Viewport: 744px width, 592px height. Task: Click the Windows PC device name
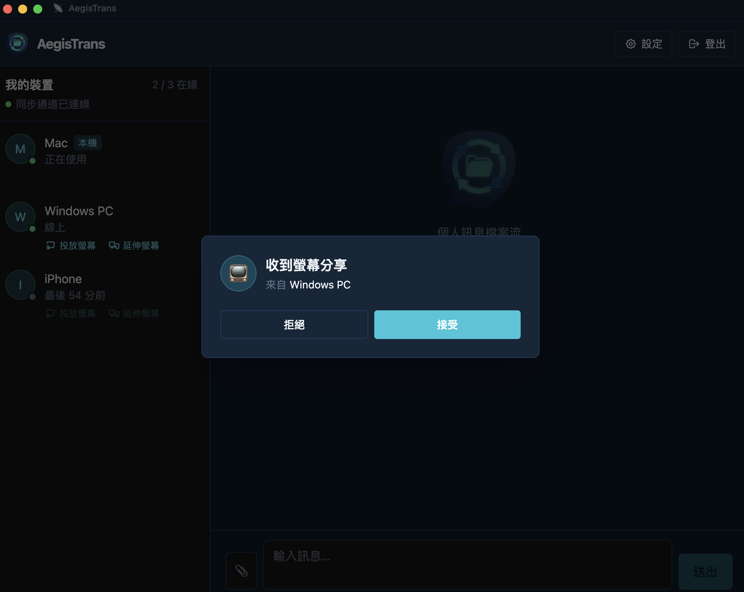(79, 211)
